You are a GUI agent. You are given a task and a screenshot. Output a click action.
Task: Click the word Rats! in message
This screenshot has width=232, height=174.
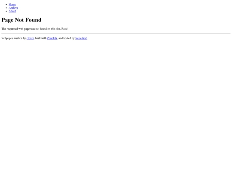pos(64,29)
